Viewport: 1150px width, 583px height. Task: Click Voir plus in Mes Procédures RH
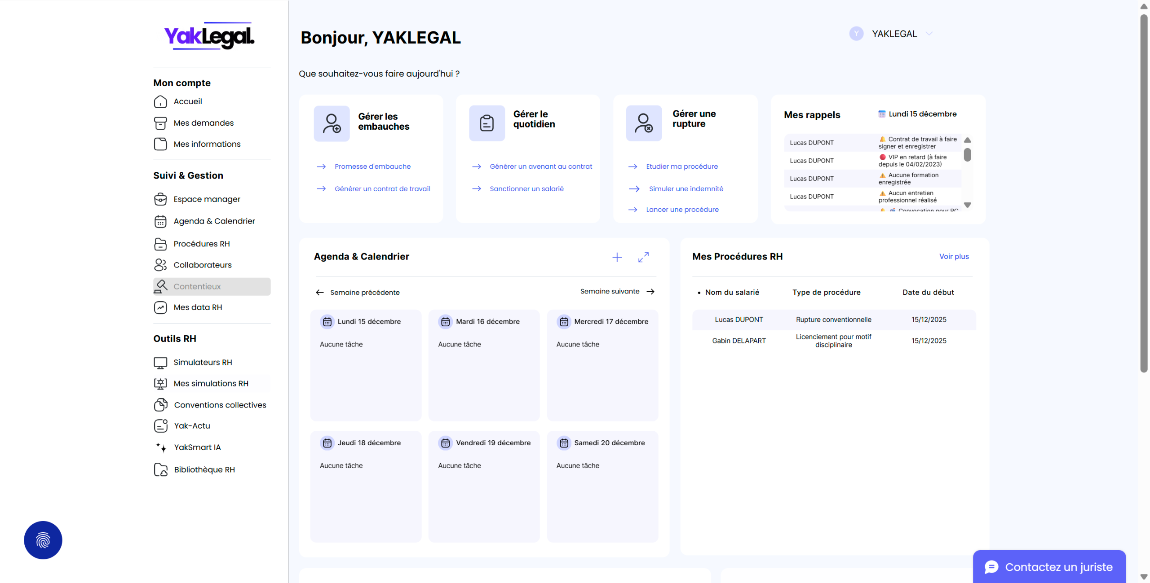pyautogui.click(x=954, y=256)
